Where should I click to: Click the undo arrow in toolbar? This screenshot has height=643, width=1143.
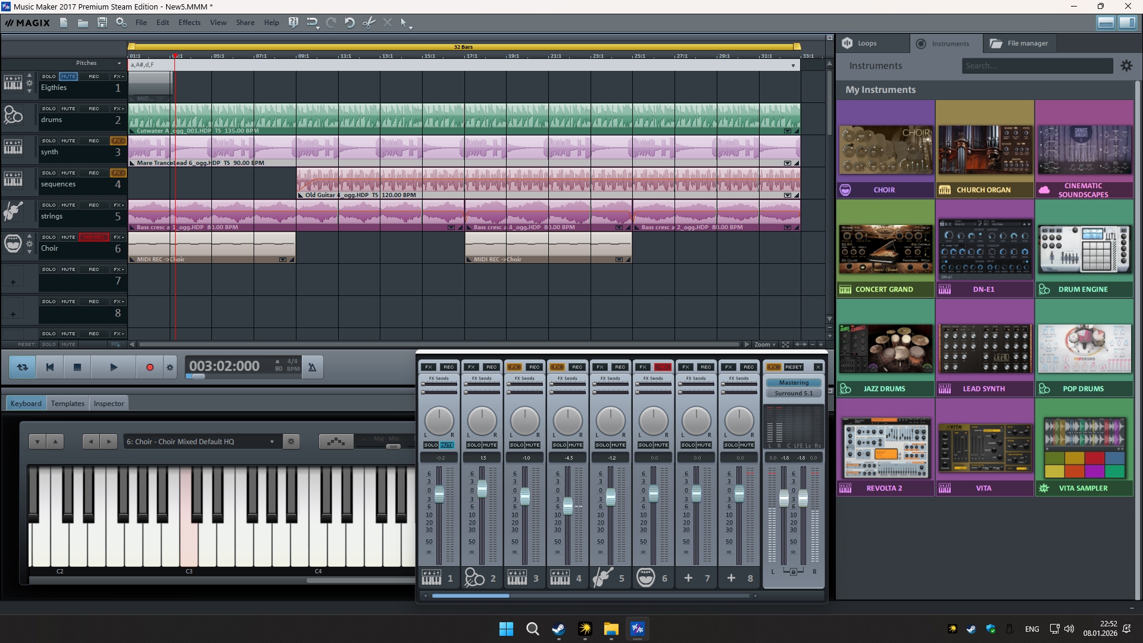tap(349, 23)
